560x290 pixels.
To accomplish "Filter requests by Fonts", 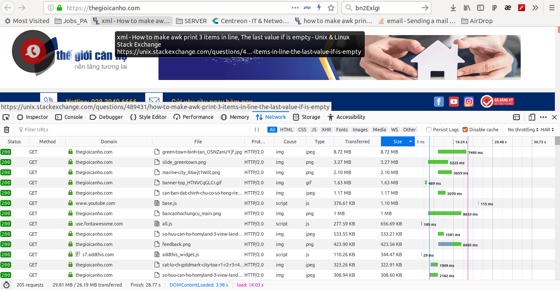I will click(342, 130).
